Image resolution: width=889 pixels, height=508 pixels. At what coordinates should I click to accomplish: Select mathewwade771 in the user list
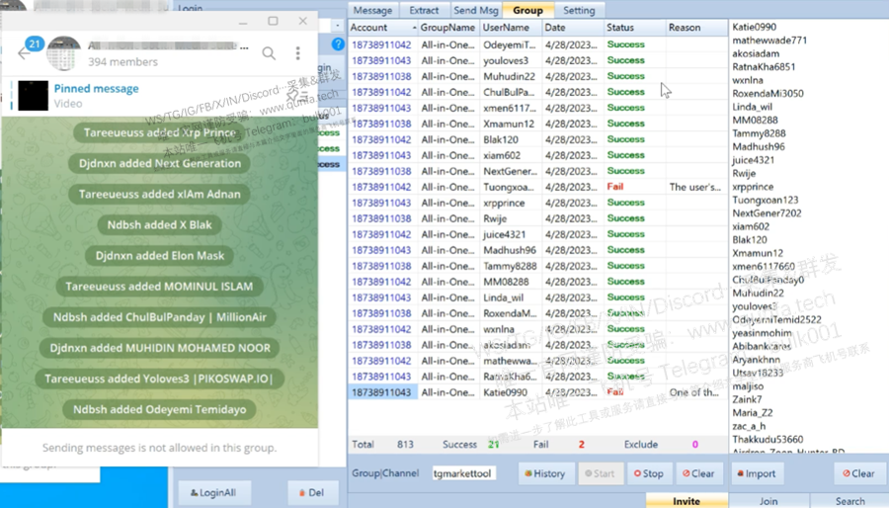[769, 41]
